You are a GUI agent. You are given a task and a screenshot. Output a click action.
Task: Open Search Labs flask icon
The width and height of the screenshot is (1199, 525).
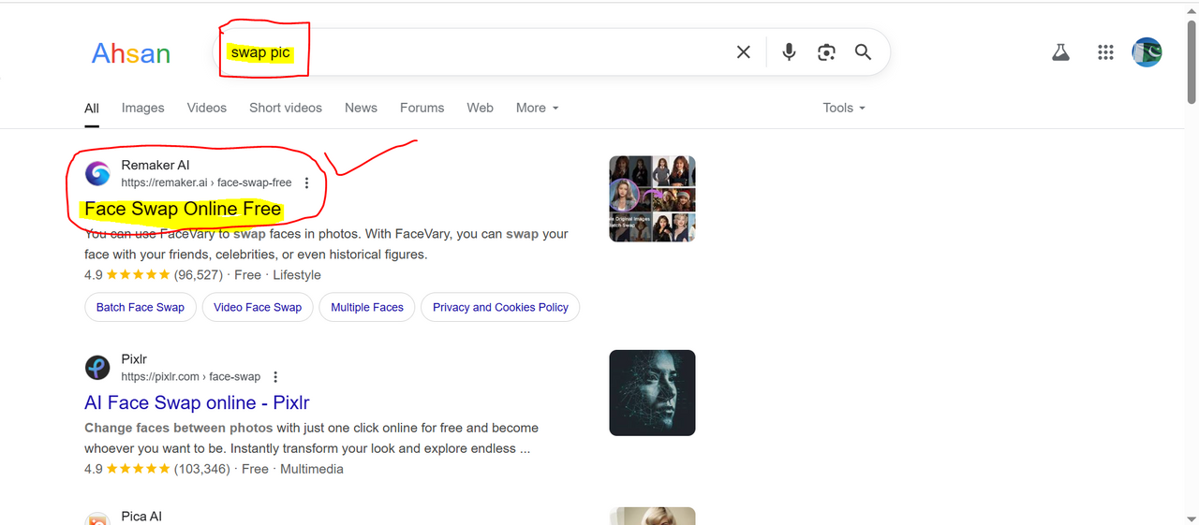[x=1060, y=52]
